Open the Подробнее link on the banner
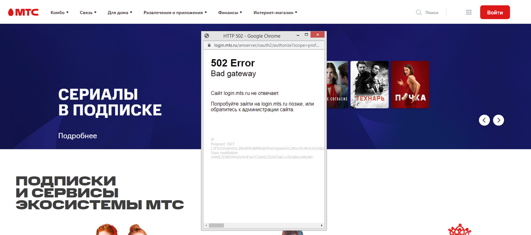This screenshot has height=235, width=531. tap(77, 136)
